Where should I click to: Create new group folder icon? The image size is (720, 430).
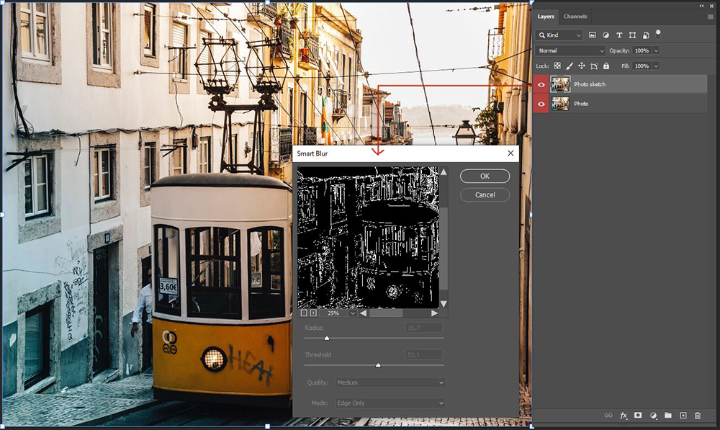(x=667, y=415)
